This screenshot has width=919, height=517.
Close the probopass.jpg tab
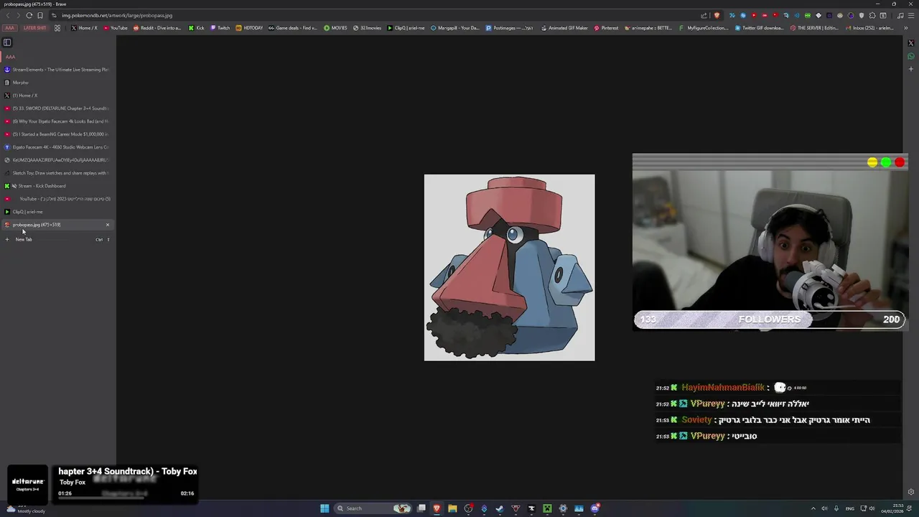coord(108,225)
